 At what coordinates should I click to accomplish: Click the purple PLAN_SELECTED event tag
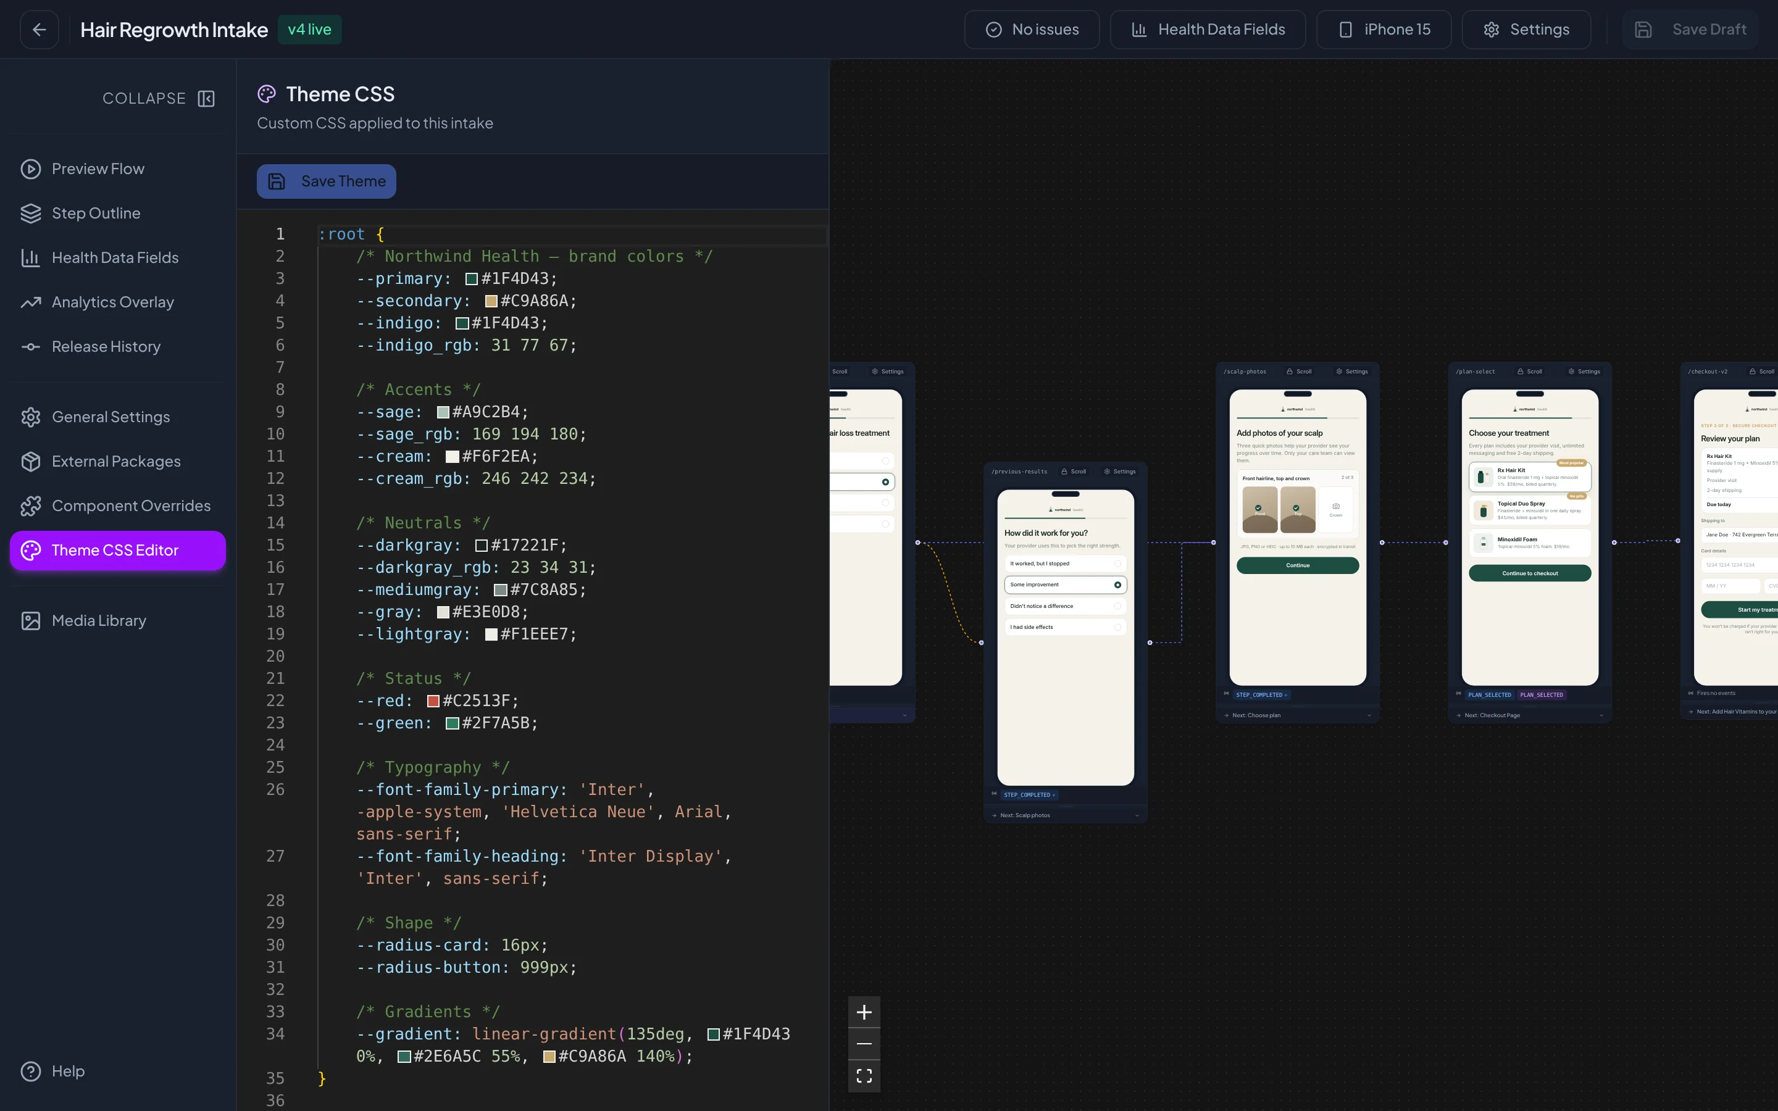point(1542,695)
